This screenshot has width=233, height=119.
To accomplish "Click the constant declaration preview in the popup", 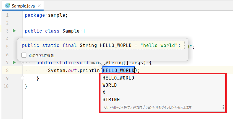I will tap(102, 45).
